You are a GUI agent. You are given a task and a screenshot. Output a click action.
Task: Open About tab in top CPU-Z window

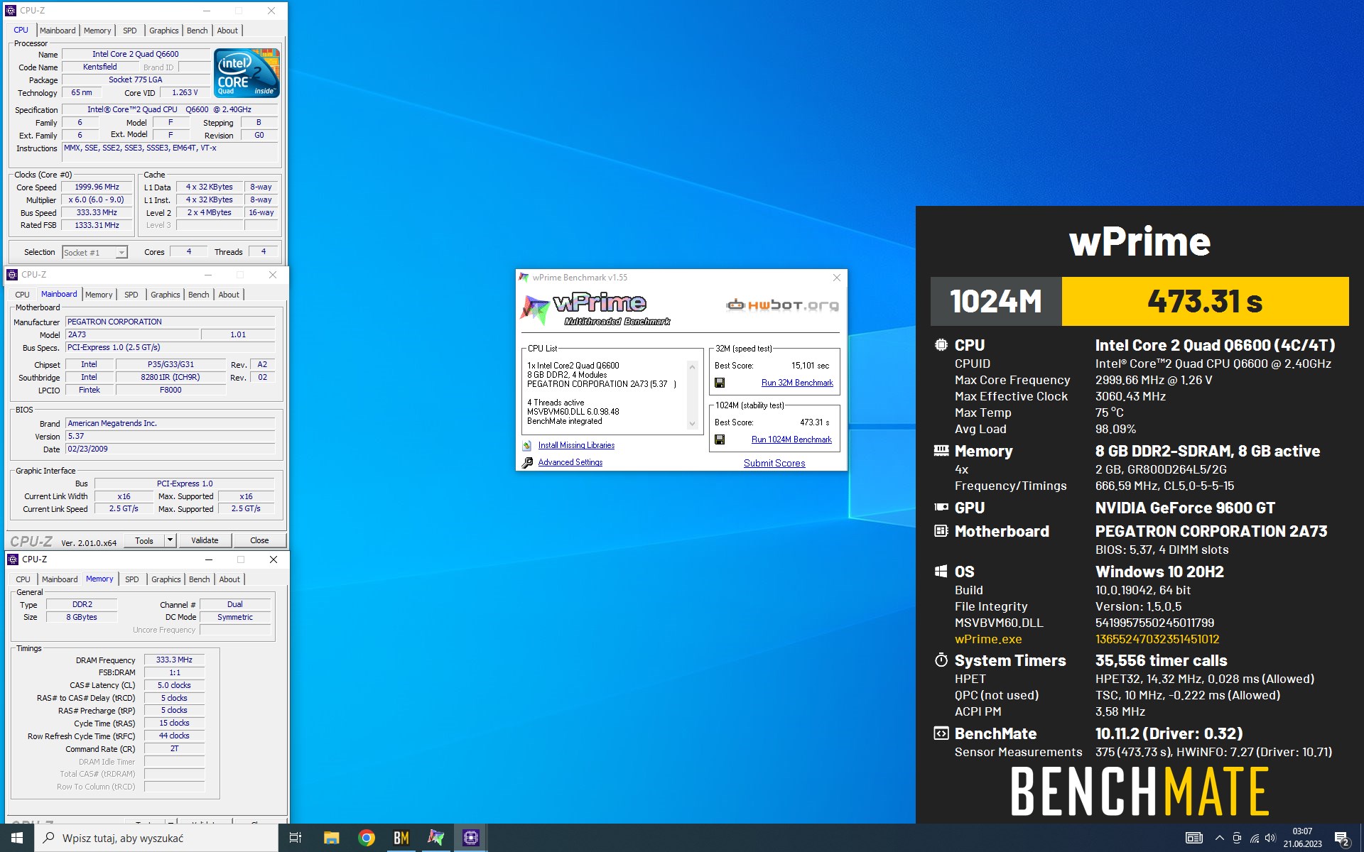[227, 31]
